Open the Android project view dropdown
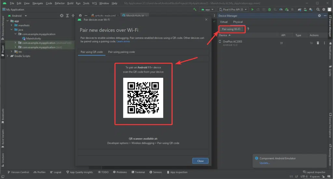 (x=18, y=16)
